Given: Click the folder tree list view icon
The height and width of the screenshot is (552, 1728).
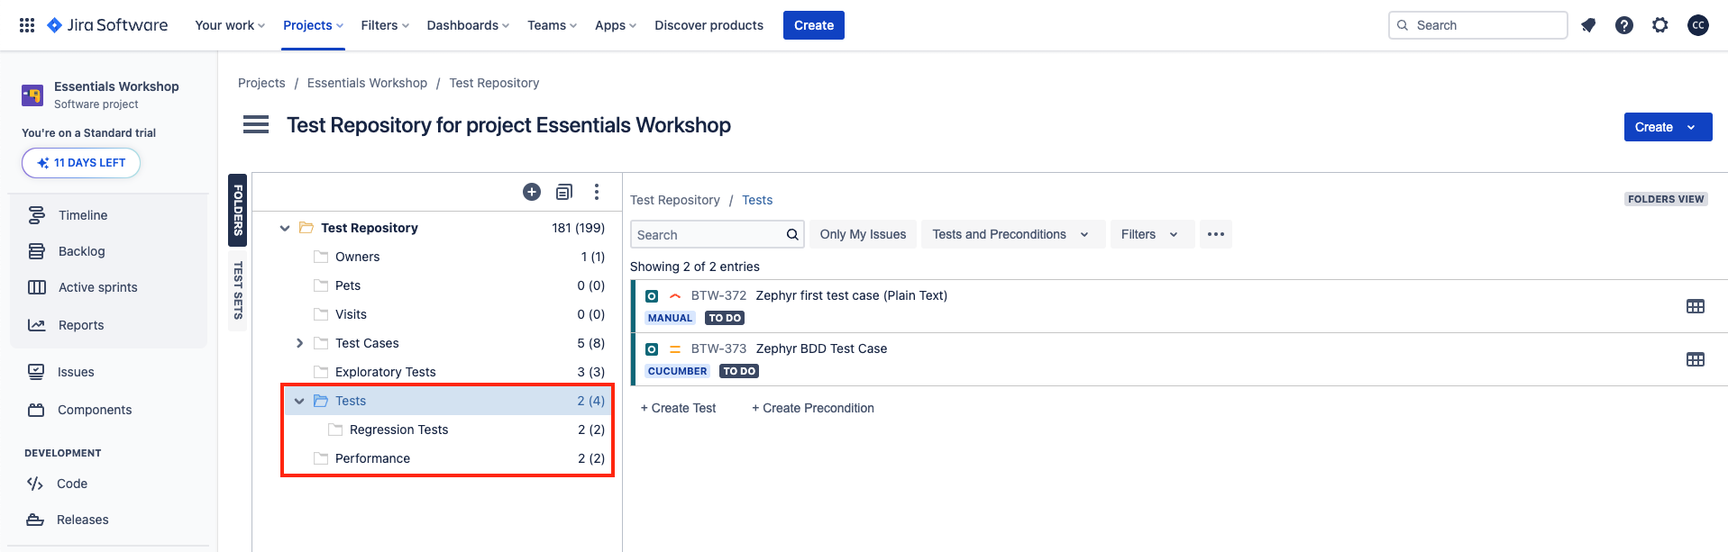Looking at the screenshot, I should point(564,192).
